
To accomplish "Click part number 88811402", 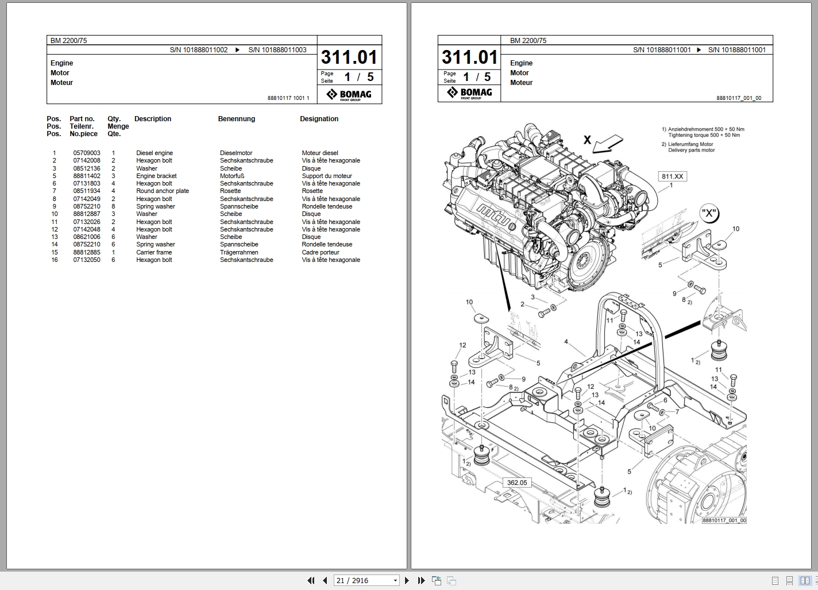I will pyautogui.click(x=87, y=176).
